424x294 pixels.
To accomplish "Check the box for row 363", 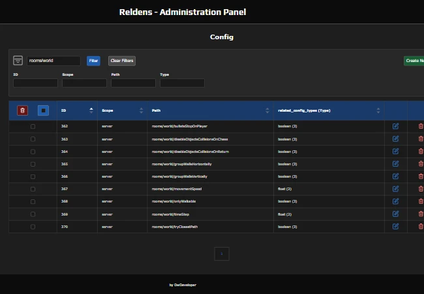I will [33, 139].
